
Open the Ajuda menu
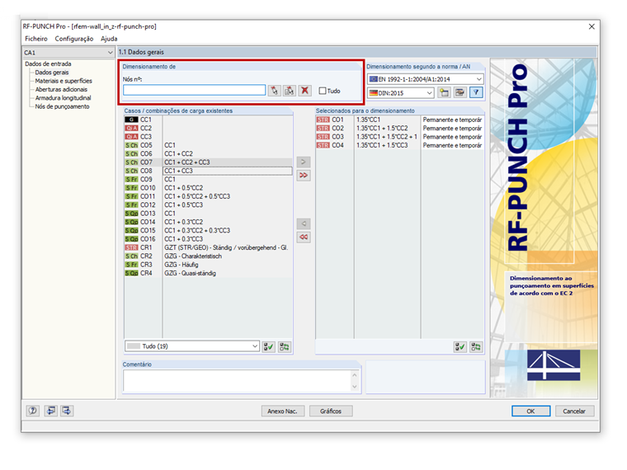click(109, 39)
